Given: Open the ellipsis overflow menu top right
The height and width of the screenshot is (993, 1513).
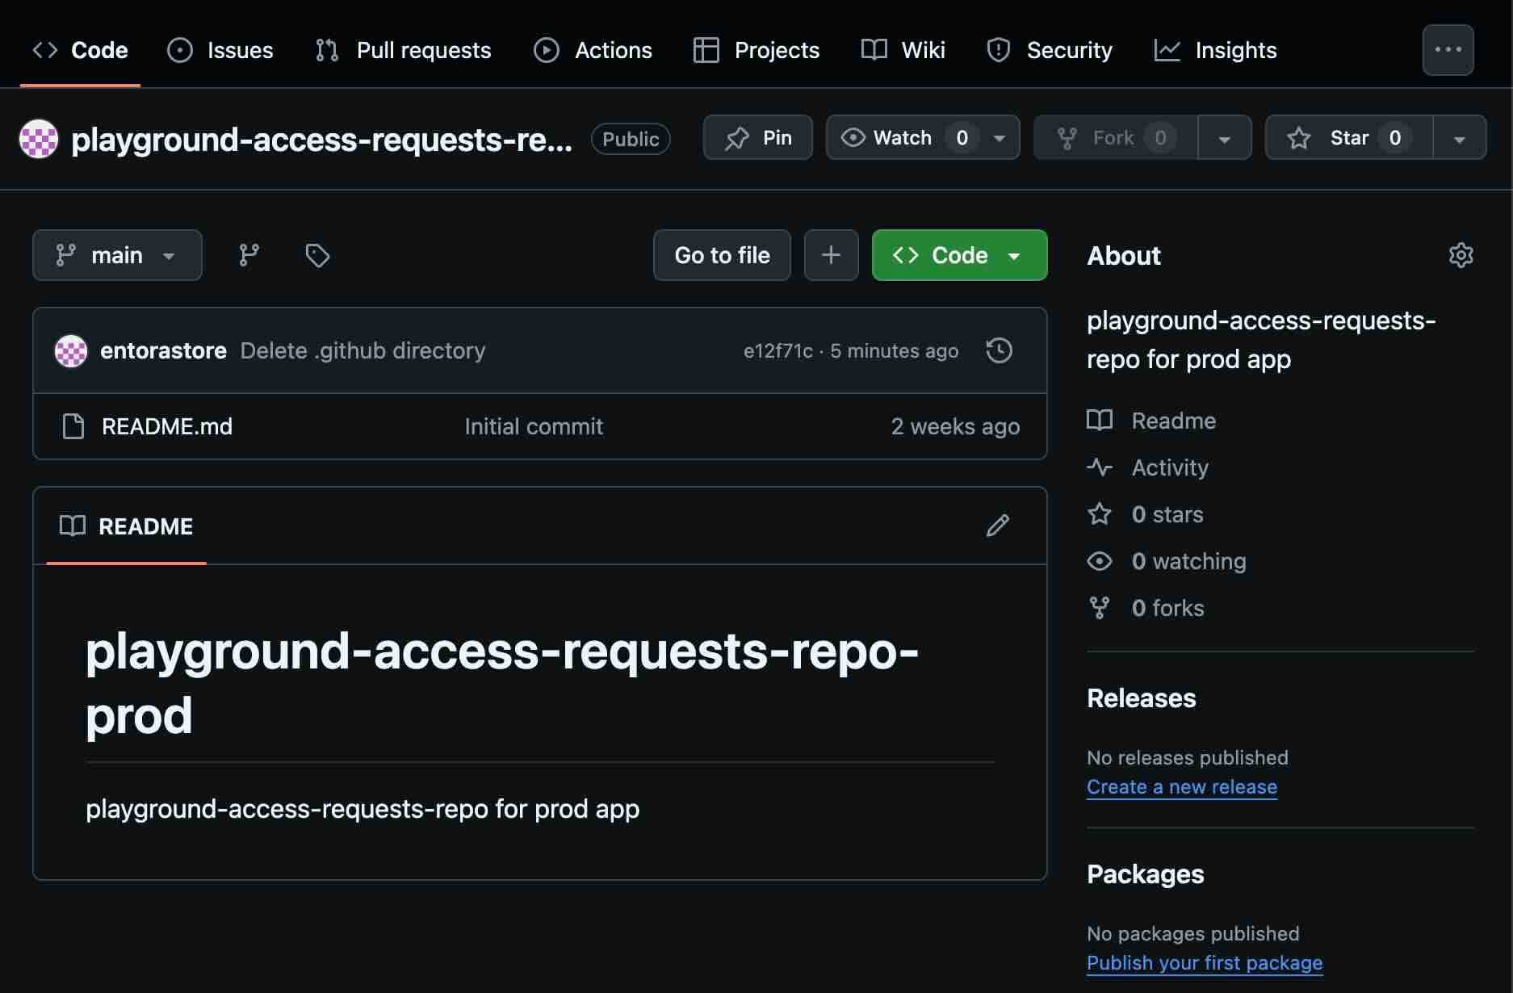Looking at the screenshot, I should 1448,49.
